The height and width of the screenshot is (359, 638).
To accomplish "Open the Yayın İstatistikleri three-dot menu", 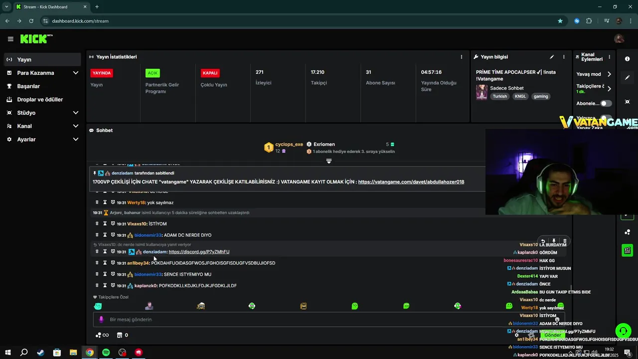I will click(x=462, y=57).
